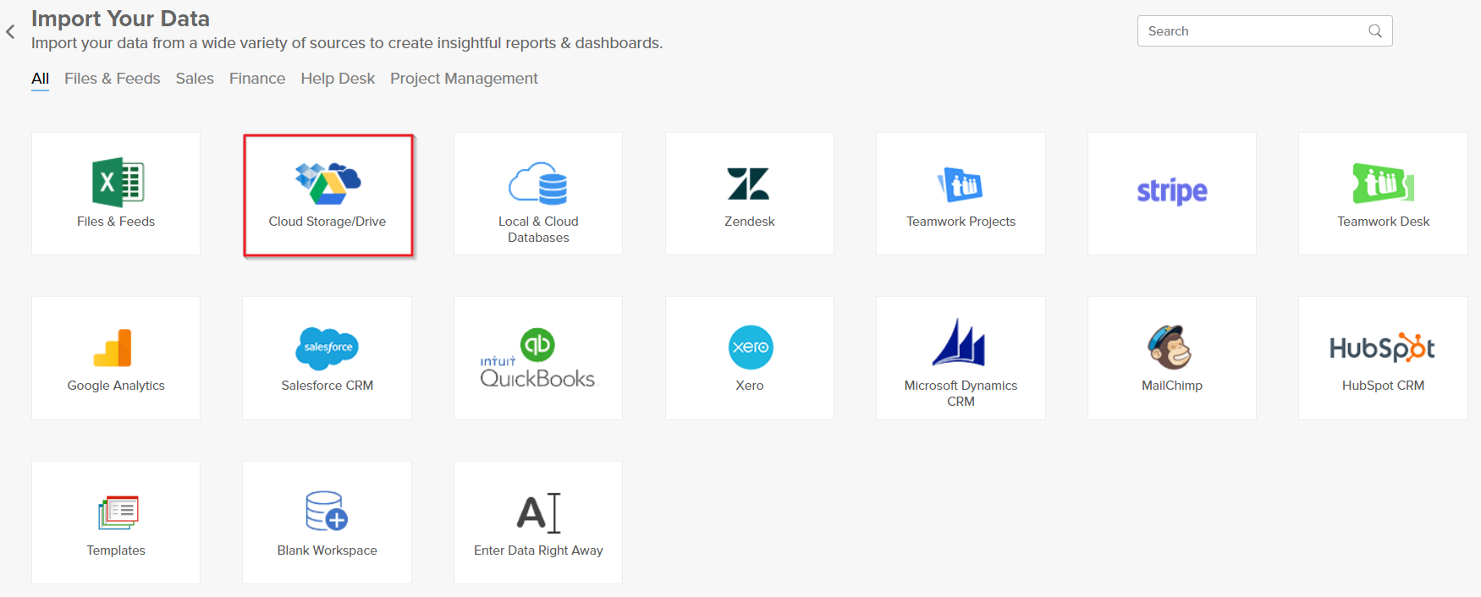Screen dimensions: 1481x597
Task: Choose the Intuit QuickBooks logo
Action: 538,358
